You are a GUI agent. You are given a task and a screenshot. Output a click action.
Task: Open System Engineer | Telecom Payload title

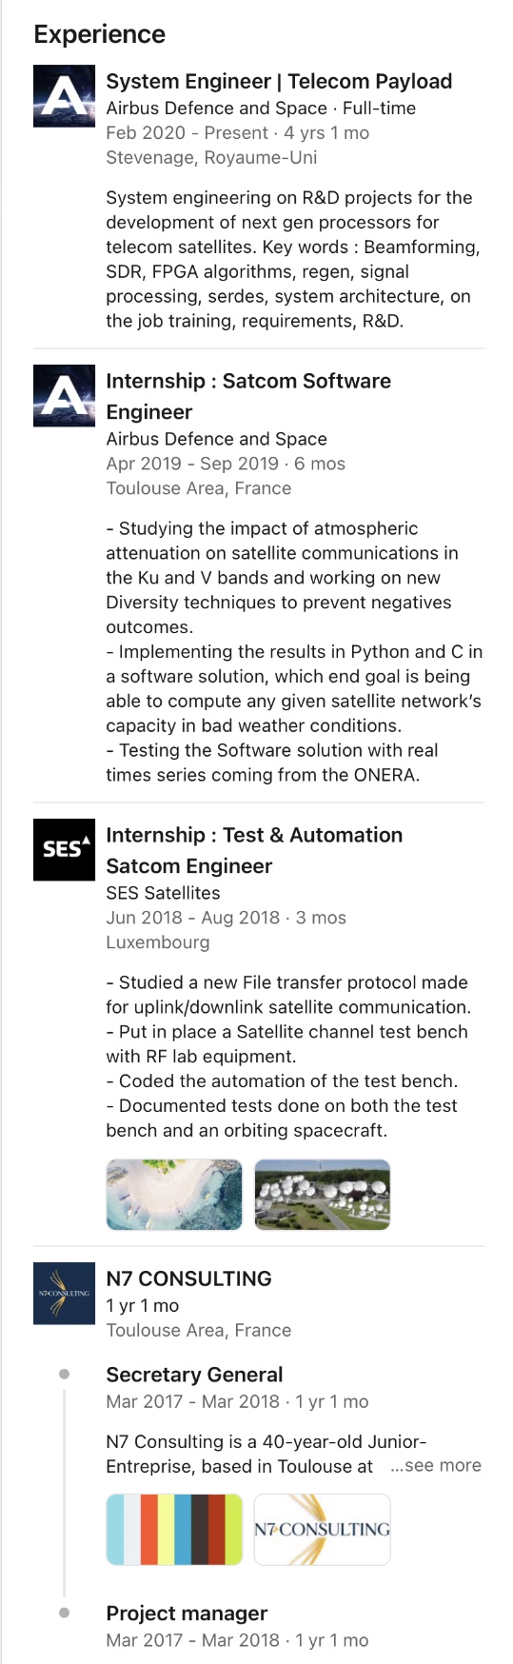click(x=279, y=81)
